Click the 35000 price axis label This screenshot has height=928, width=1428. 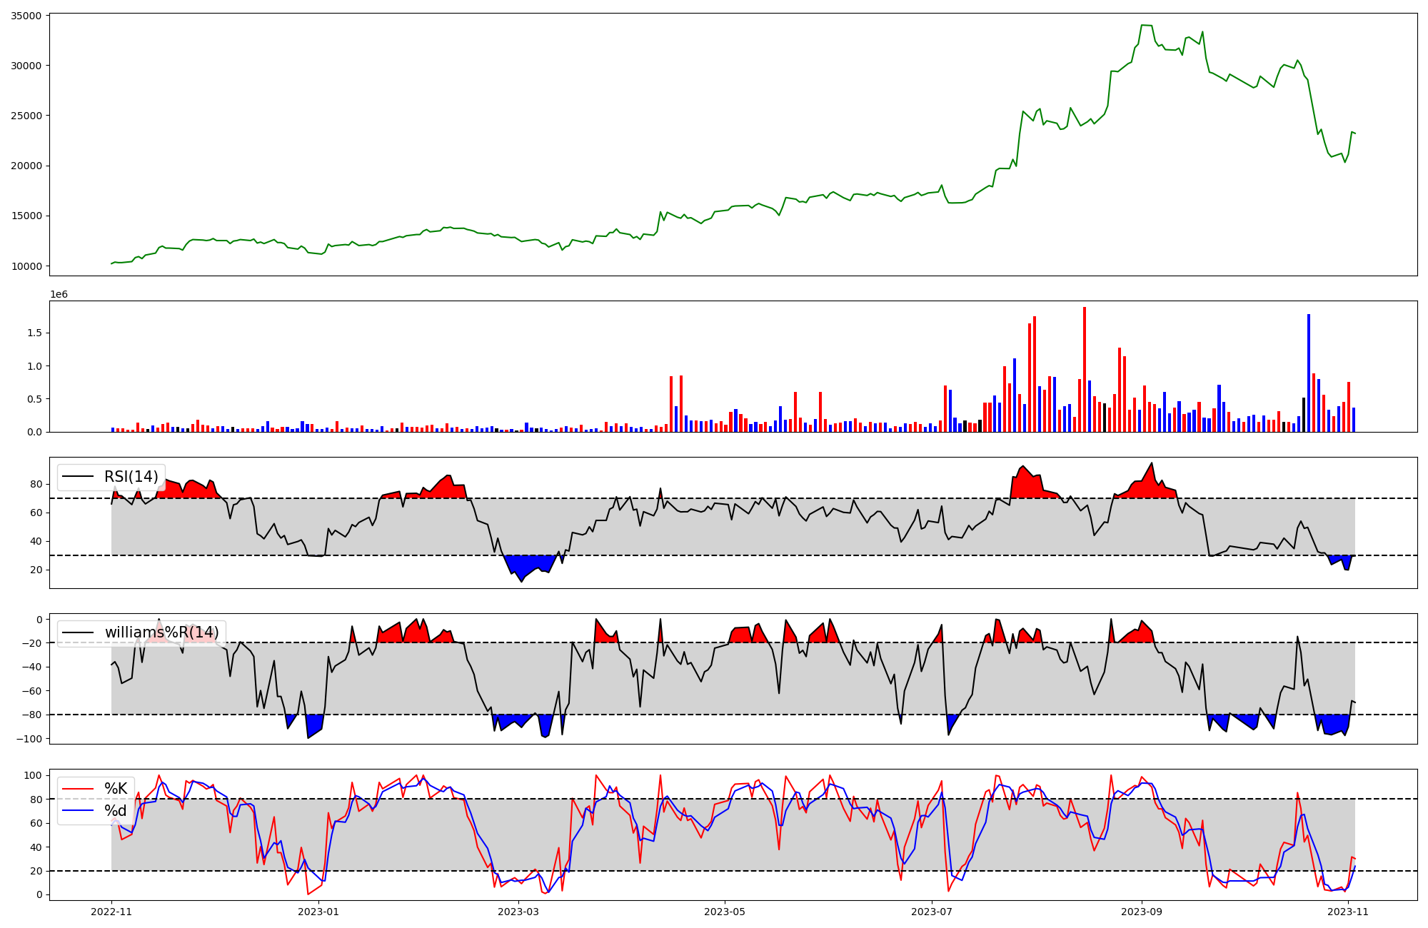(x=26, y=15)
